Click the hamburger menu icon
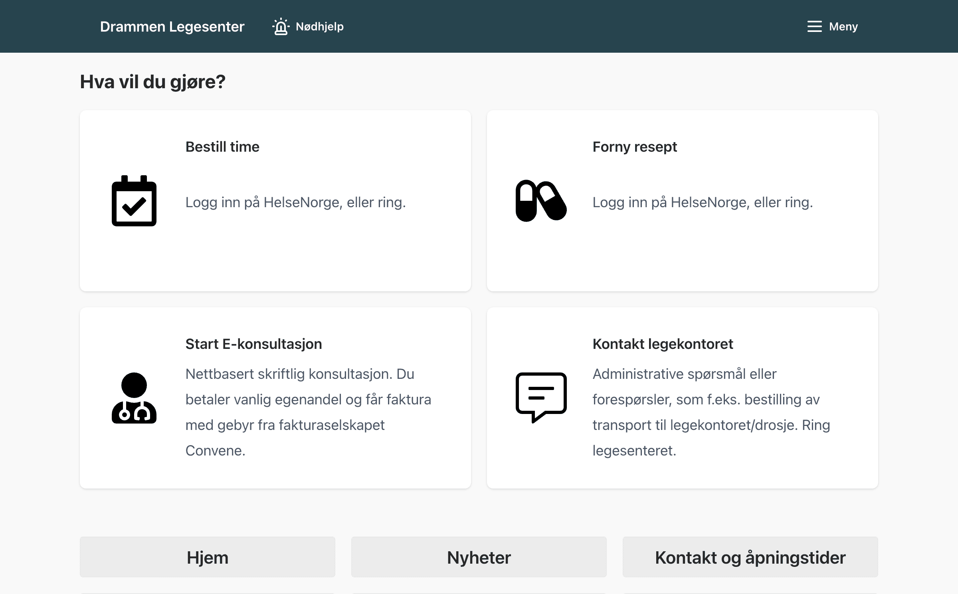 (x=814, y=26)
